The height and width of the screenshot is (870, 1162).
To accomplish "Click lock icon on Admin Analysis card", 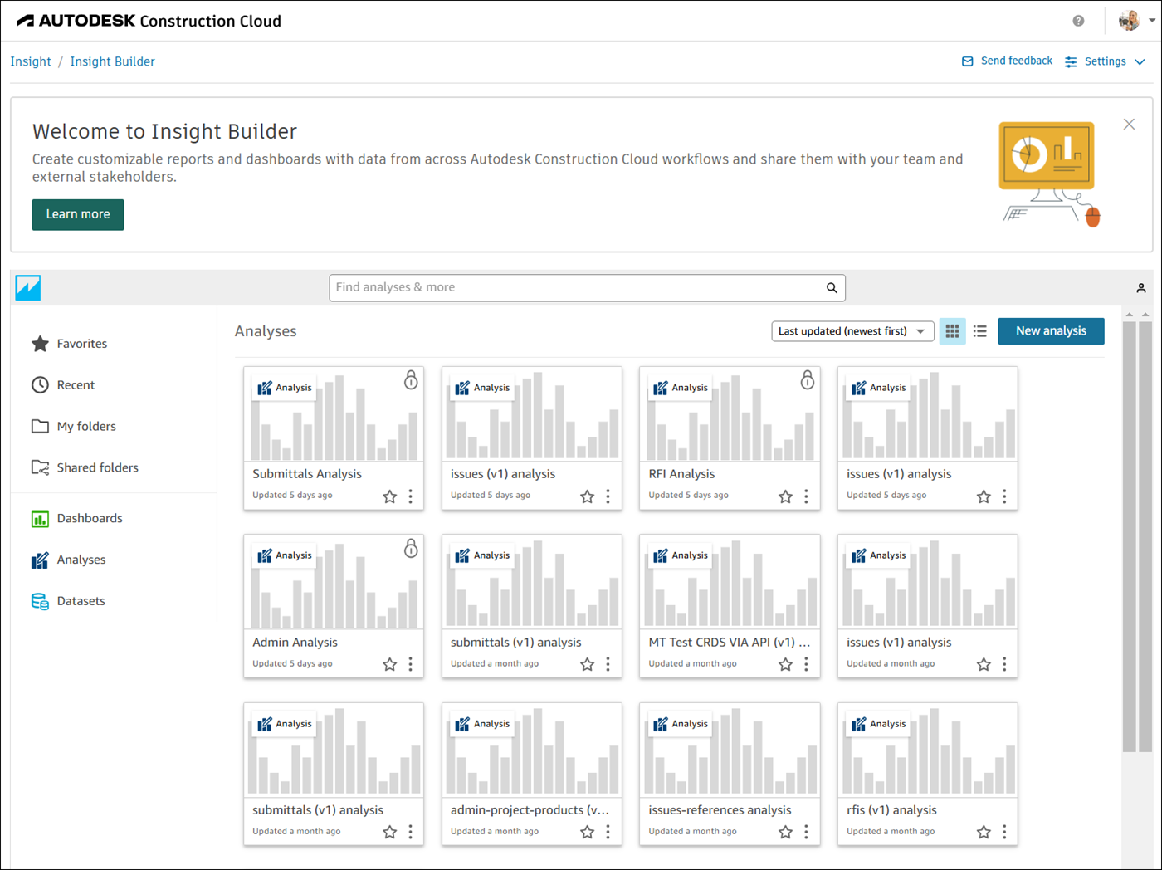I will click(411, 549).
